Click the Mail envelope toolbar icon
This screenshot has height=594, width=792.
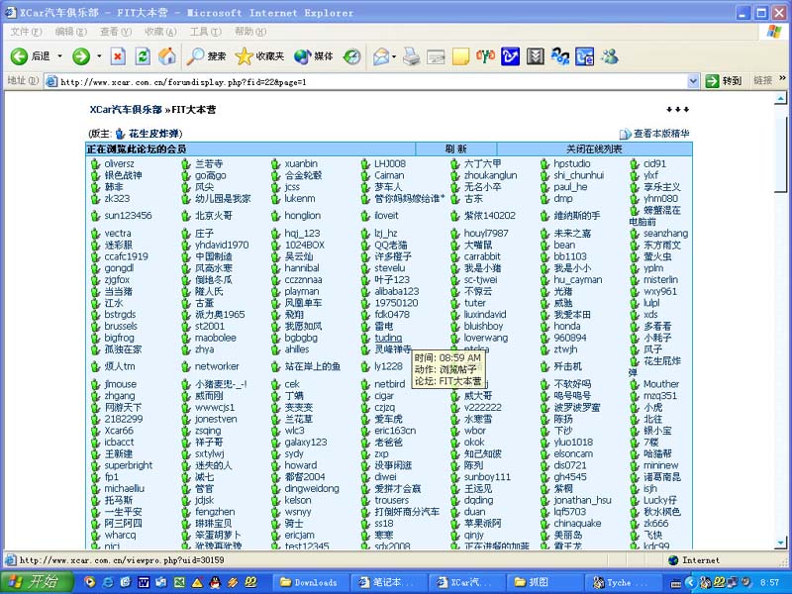tap(381, 56)
